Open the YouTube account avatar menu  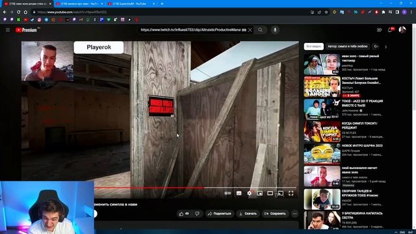click(402, 30)
